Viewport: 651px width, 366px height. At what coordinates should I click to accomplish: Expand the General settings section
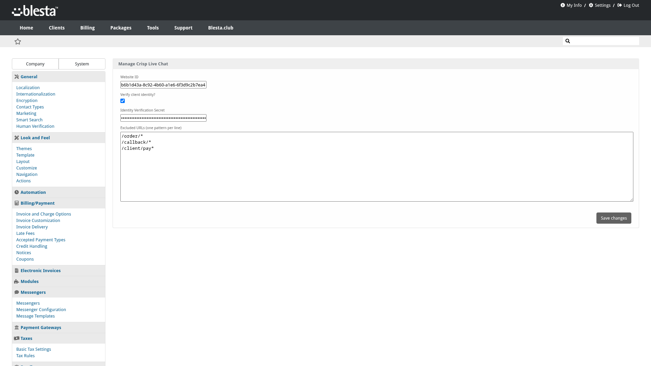(59, 77)
